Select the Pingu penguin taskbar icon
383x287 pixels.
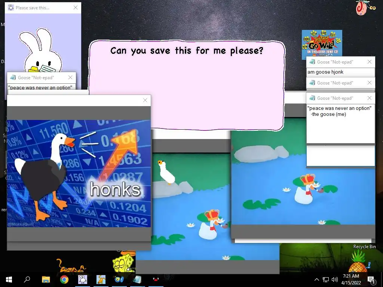click(x=156, y=280)
